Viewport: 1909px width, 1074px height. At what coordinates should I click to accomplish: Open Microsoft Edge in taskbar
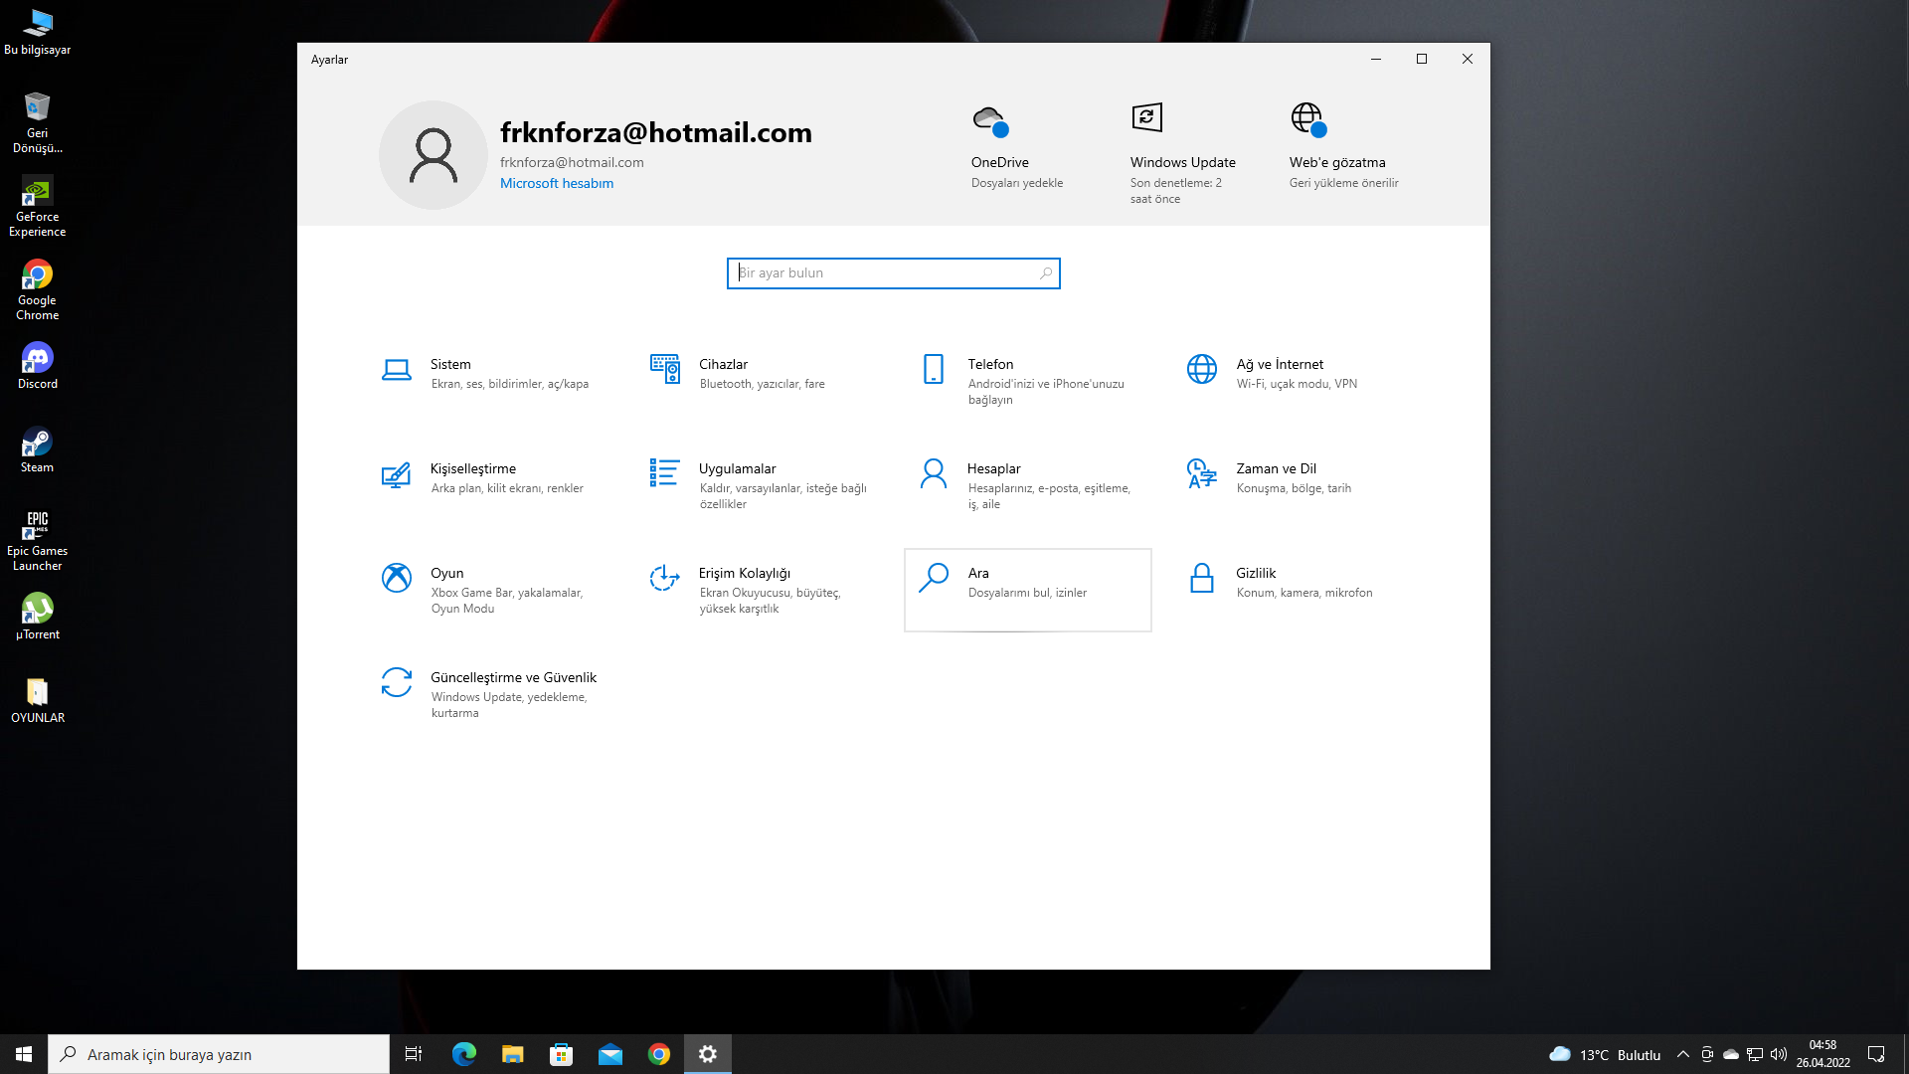click(x=464, y=1054)
